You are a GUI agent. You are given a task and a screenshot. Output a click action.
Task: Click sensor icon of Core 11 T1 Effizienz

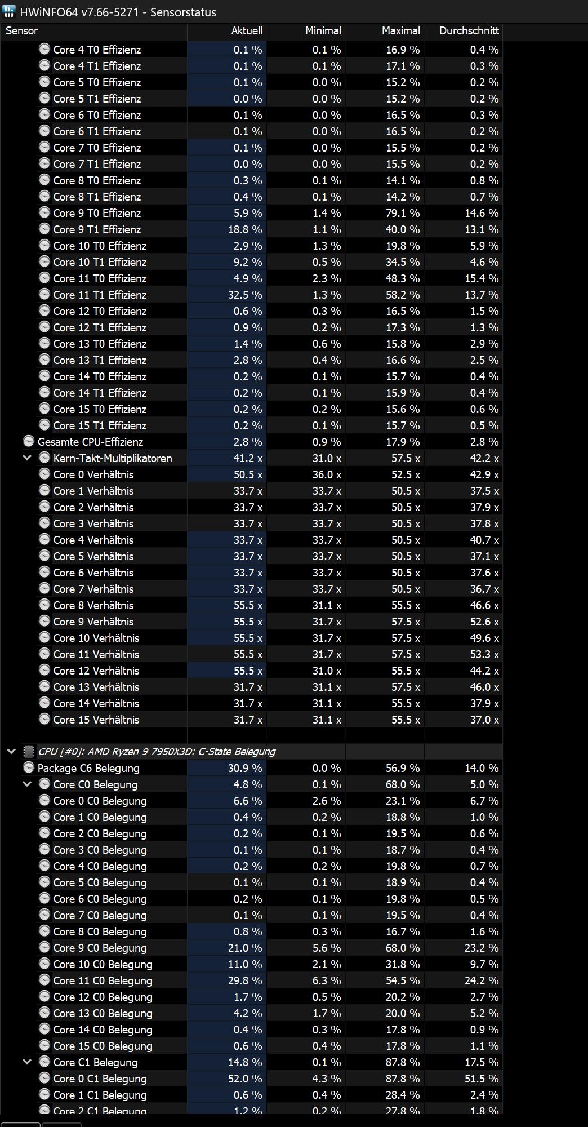click(x=44, y=295)
